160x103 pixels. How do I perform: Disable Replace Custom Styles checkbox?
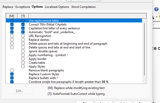[x=12, y=74]
